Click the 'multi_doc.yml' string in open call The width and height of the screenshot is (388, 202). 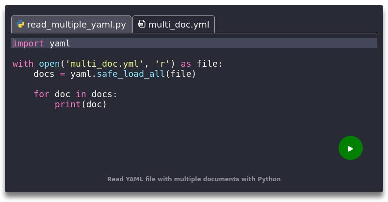104,64
